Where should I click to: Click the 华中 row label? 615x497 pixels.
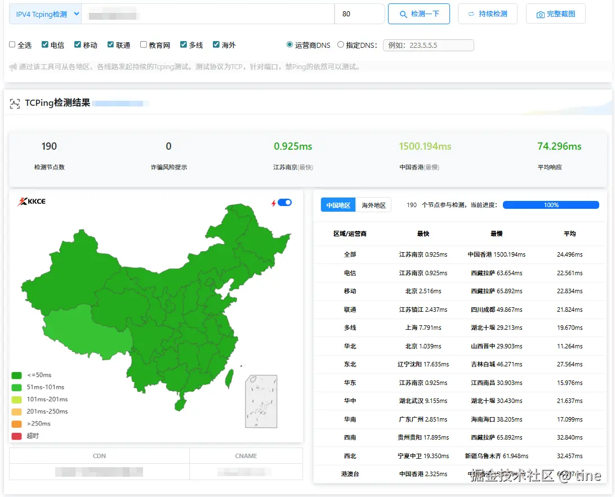350,401
